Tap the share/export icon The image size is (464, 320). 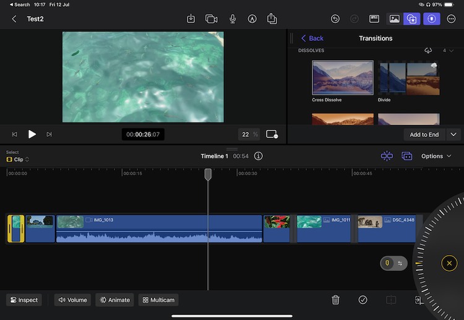(x=272, y=19)
